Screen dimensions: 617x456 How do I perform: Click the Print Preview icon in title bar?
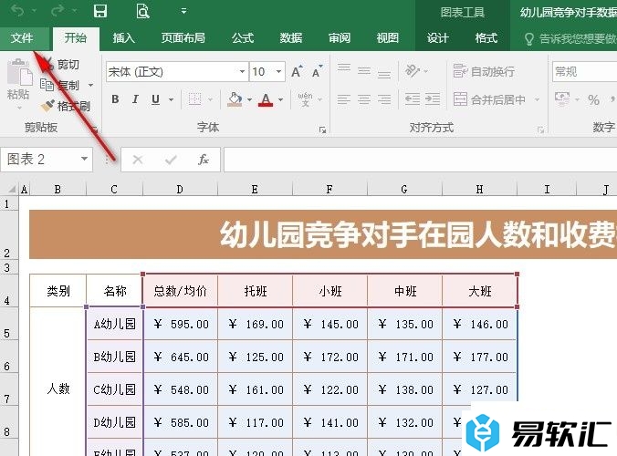142,12
